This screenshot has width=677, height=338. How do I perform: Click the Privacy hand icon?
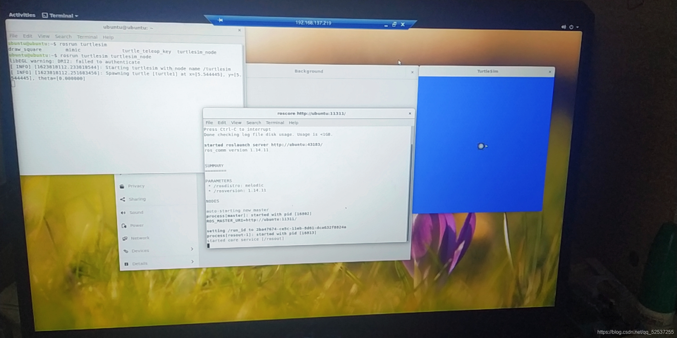122,186
